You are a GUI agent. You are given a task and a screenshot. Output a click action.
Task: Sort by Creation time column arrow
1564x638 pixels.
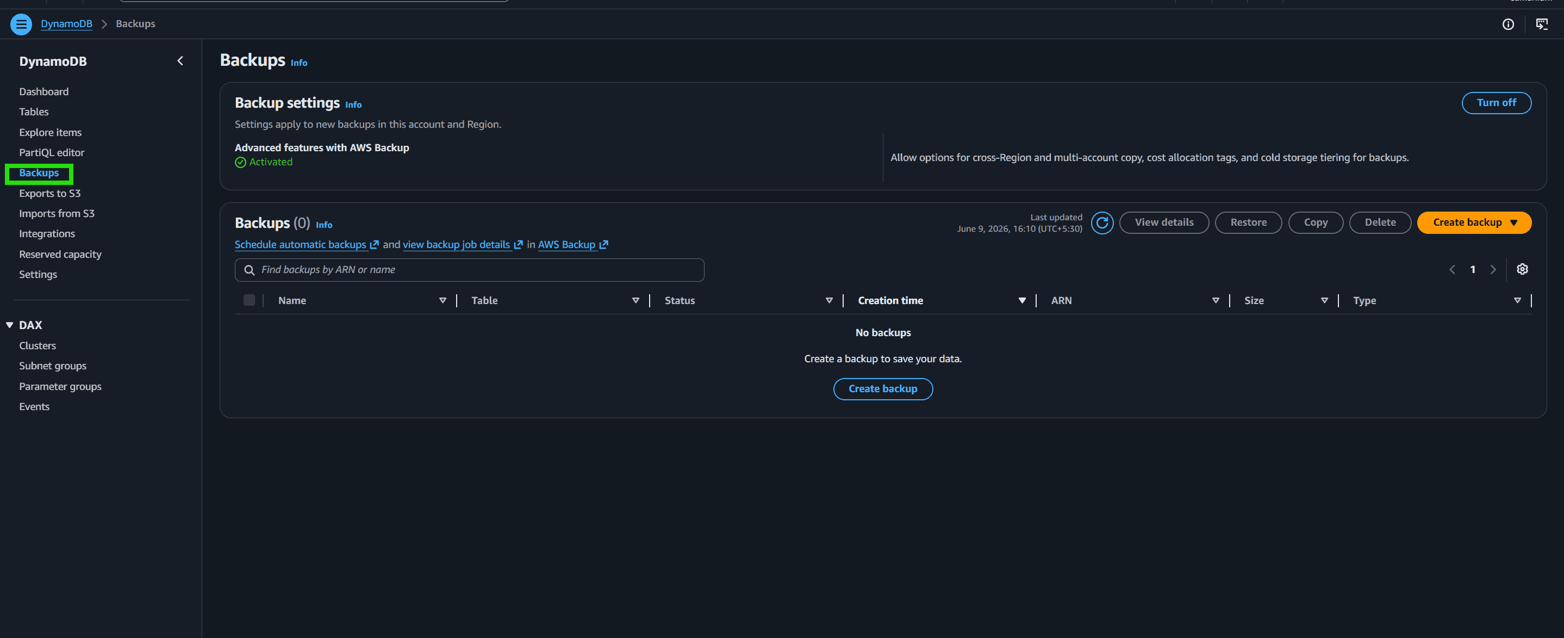click(x=1022, y=301)
